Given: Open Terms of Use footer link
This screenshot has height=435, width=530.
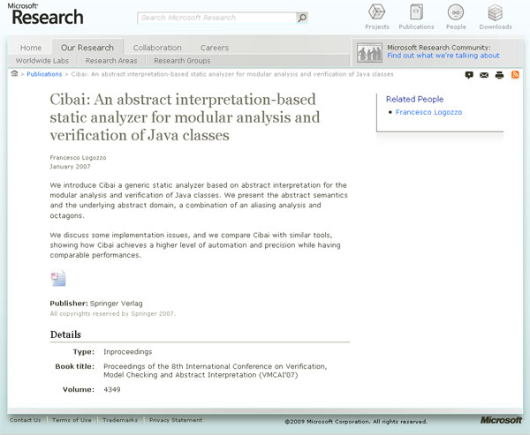Looking at the screenshot, I should click(x=72, y=420).
